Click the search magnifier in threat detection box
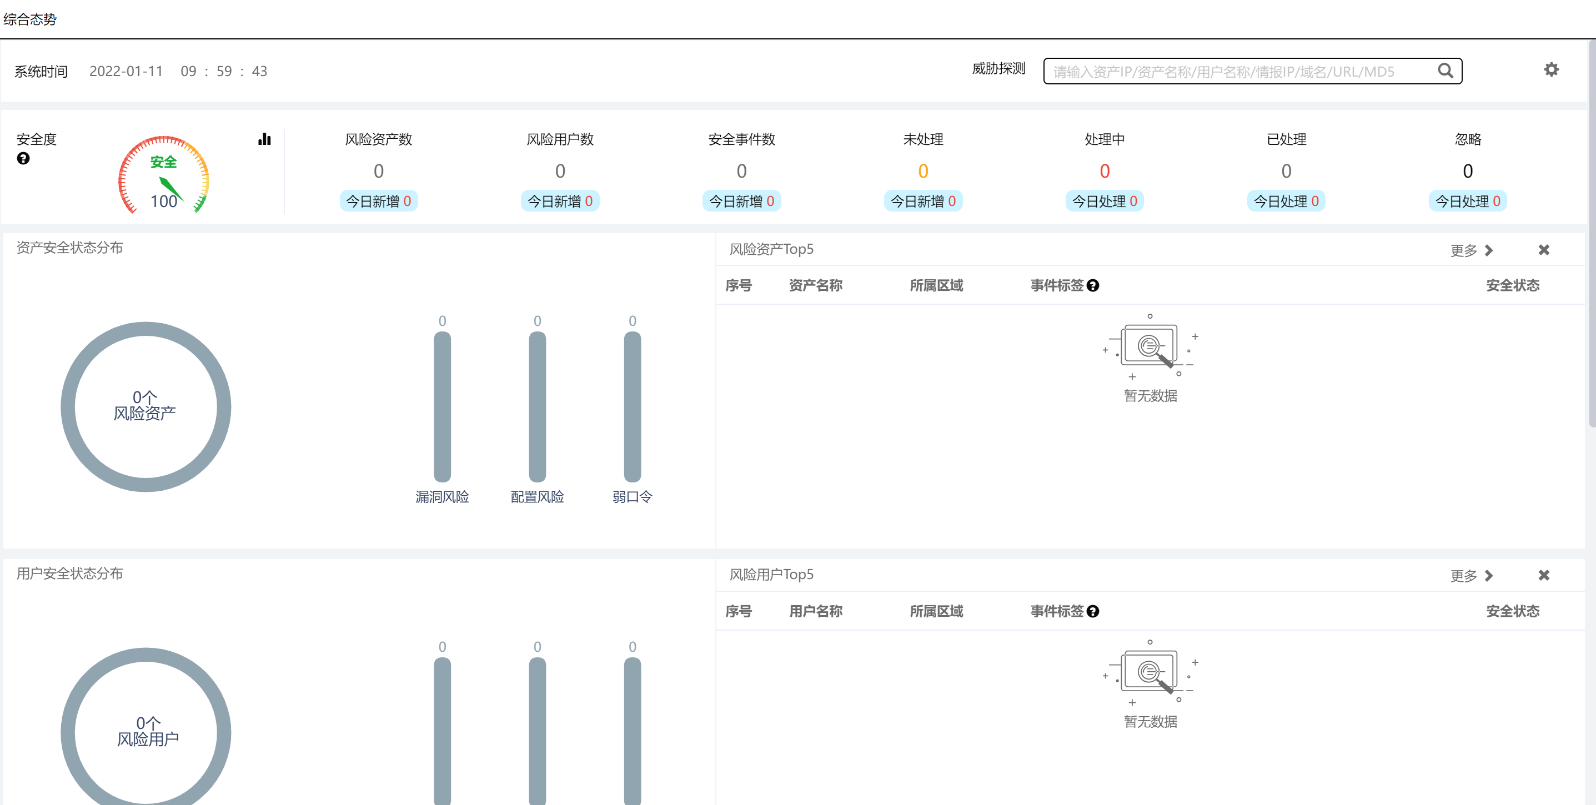Viewport: 1596px width, 805px height. coord(1445,71)
